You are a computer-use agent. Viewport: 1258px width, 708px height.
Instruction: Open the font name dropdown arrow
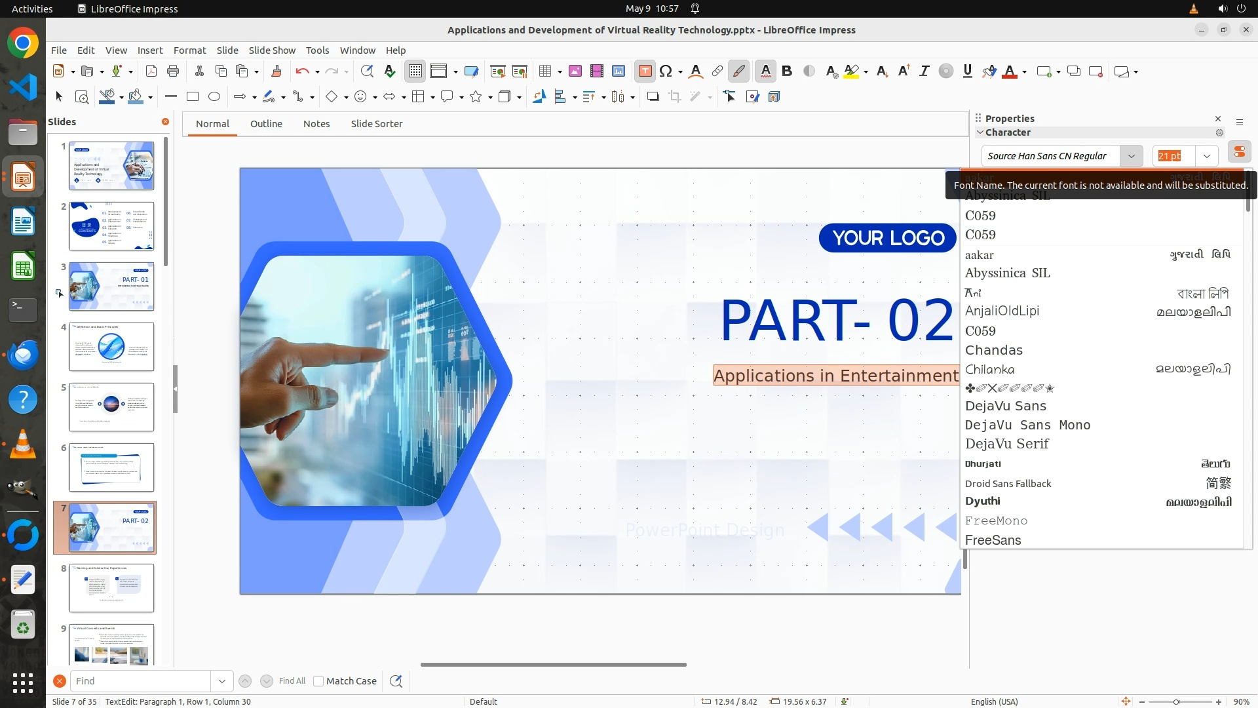point(1131,156)
